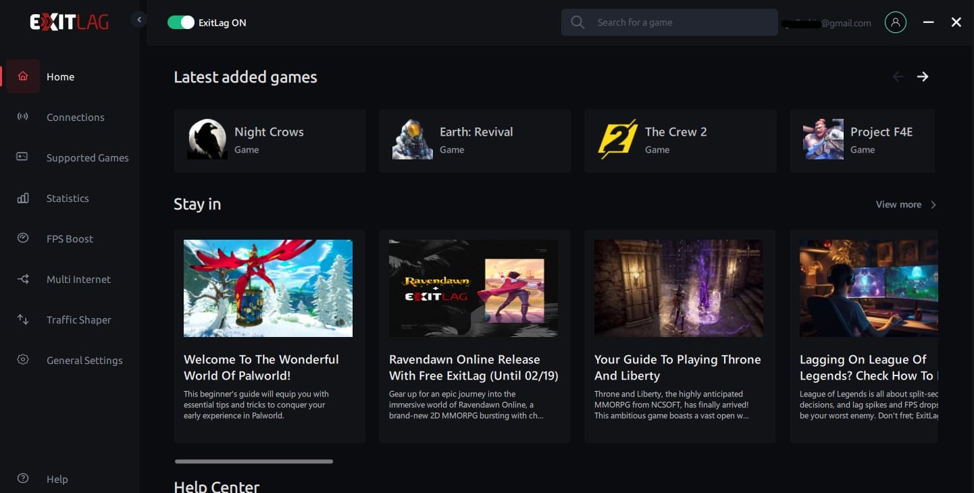Click the Multi Internet branching icon
Viewport: 974px width, 493px height.
click(23, 279)
